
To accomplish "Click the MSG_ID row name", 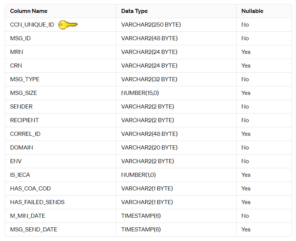I will [20, 38].
